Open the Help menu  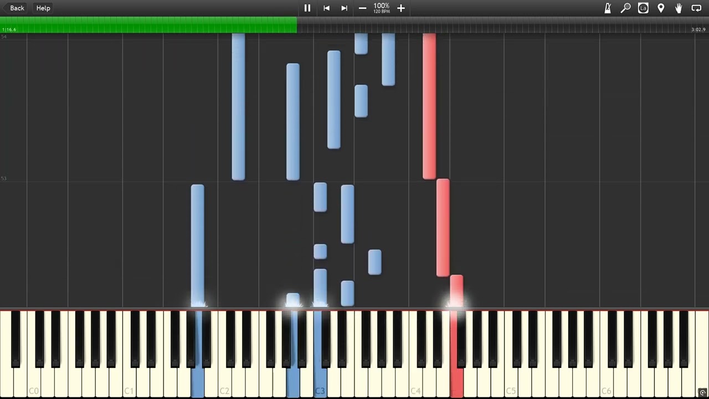coord(43,8)
